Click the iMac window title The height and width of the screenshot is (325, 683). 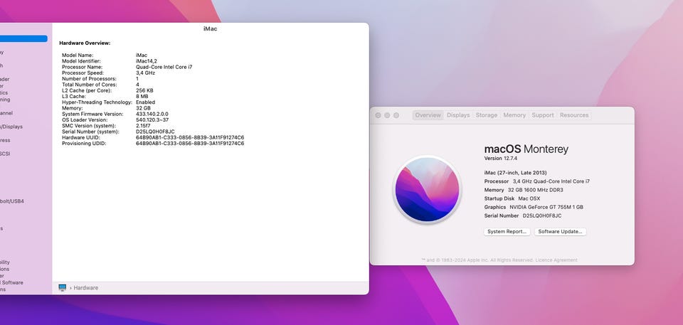click(211, 28)
